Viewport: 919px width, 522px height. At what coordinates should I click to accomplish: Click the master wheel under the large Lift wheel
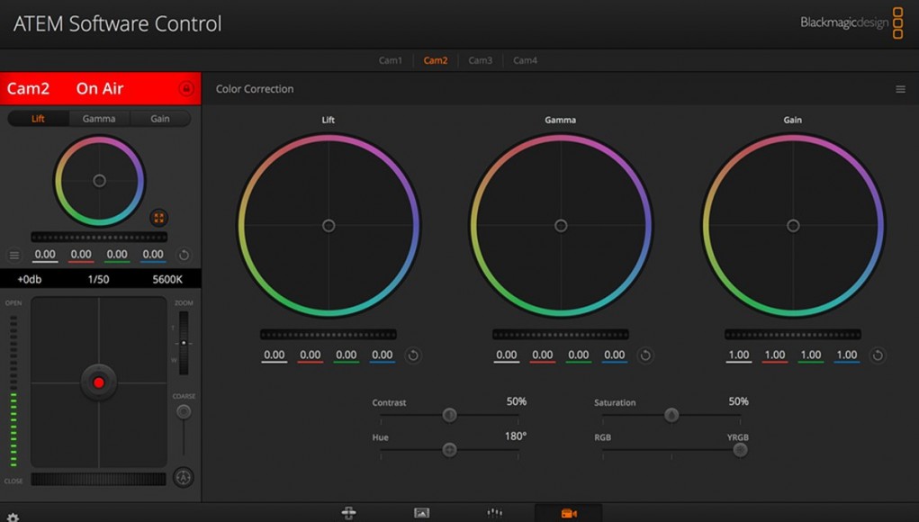click(x=329, y=335)
